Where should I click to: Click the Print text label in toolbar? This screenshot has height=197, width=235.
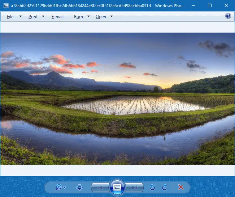pos(33,17)
